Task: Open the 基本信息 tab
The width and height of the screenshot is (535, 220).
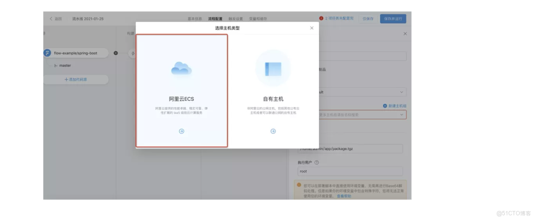Action: point(195,19)
